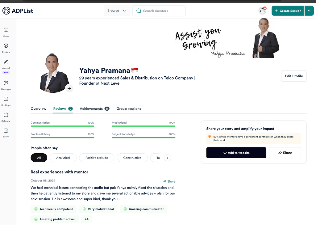Click inside the Search mentors field
This screenshot has height=225, width=316.
159,11
